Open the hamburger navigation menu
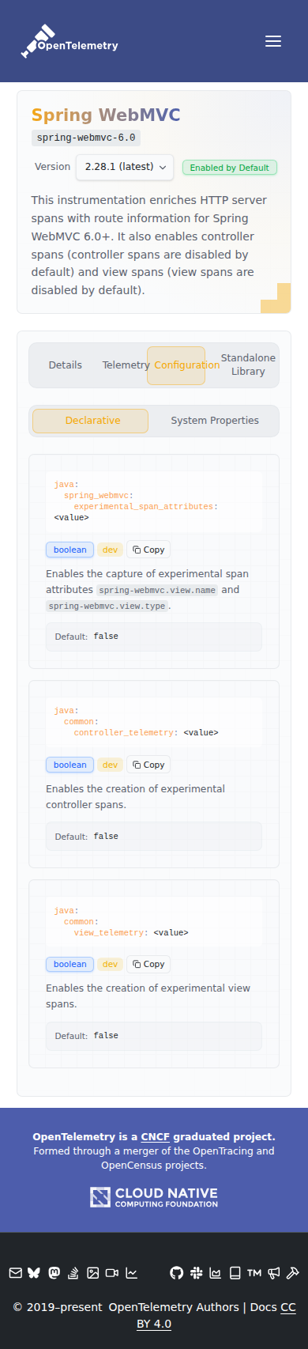This screenshot has height=1349, width=308. coord(273,41)
